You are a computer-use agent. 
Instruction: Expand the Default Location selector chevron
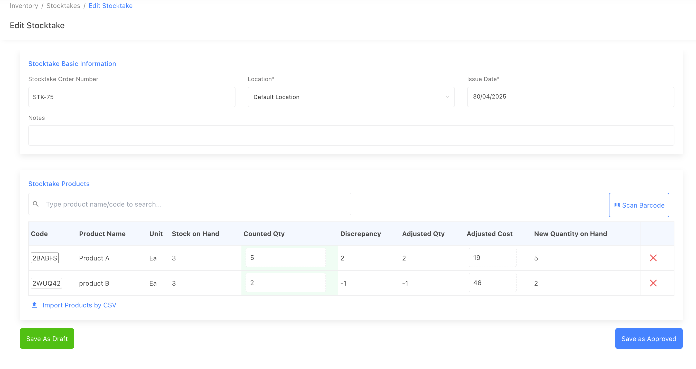click(x=447, y=97)
